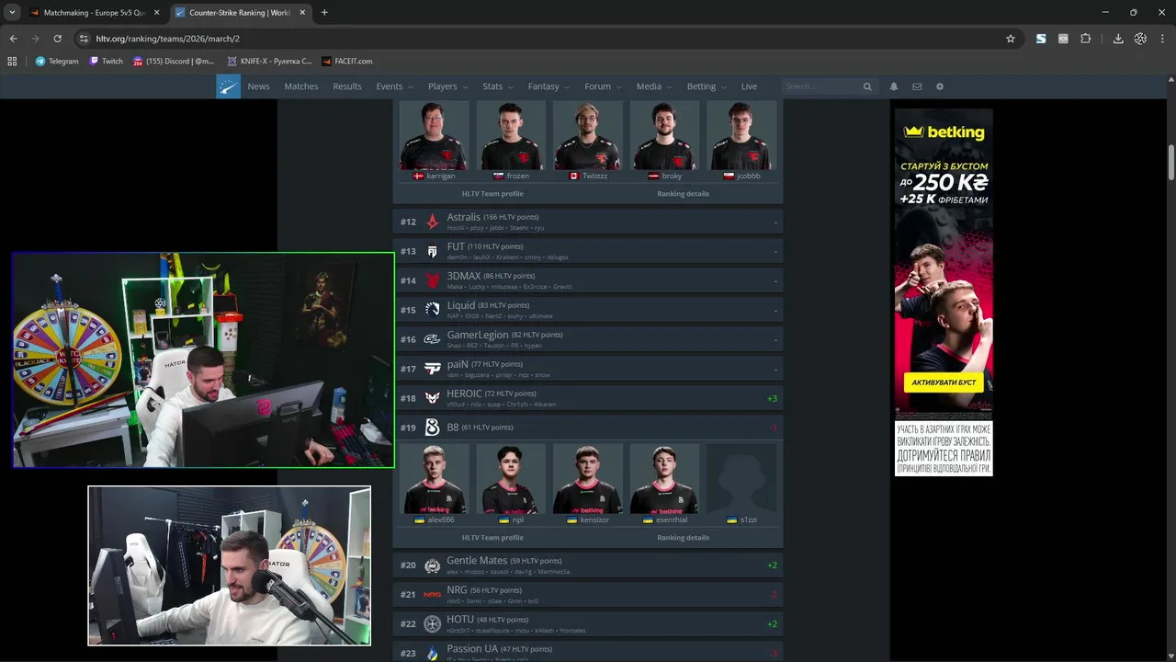Open HLTV settings gear icon

pos(940,86)
